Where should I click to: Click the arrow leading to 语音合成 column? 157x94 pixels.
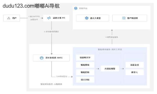coord(122,69)
